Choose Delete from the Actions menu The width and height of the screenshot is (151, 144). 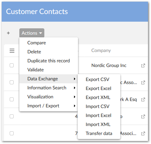click(x=49, y=52)
